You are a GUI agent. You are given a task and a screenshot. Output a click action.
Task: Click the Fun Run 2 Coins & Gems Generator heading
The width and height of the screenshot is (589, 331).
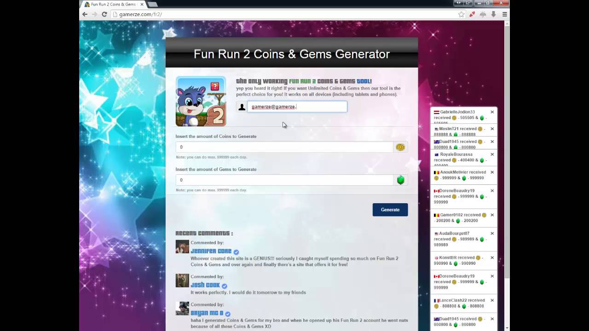pos(292,54)
